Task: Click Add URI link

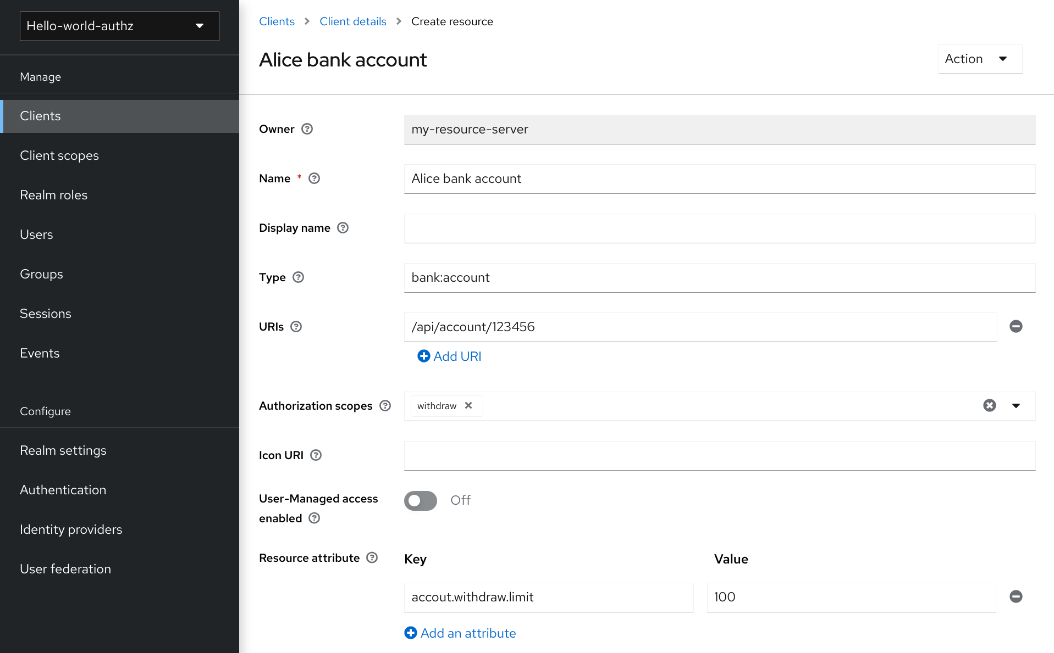Action: click(x=450, y=356)
